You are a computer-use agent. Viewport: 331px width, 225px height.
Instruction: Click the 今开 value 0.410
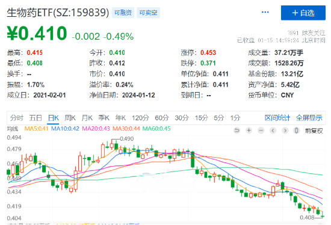[117, 52]
